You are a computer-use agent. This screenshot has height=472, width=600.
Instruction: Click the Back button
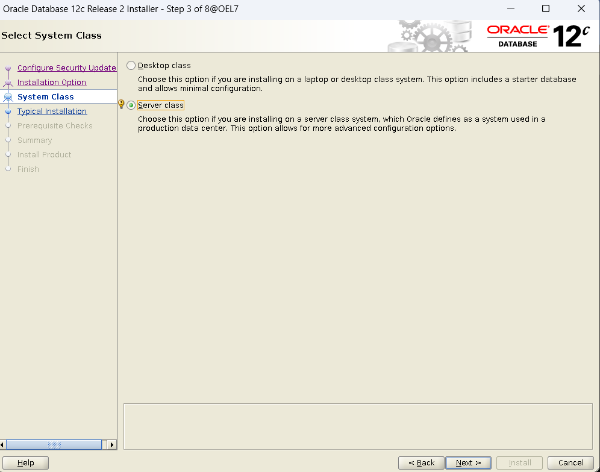tap(421, 463)
